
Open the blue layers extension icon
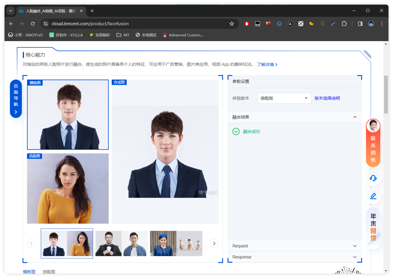tap(279, 24)
